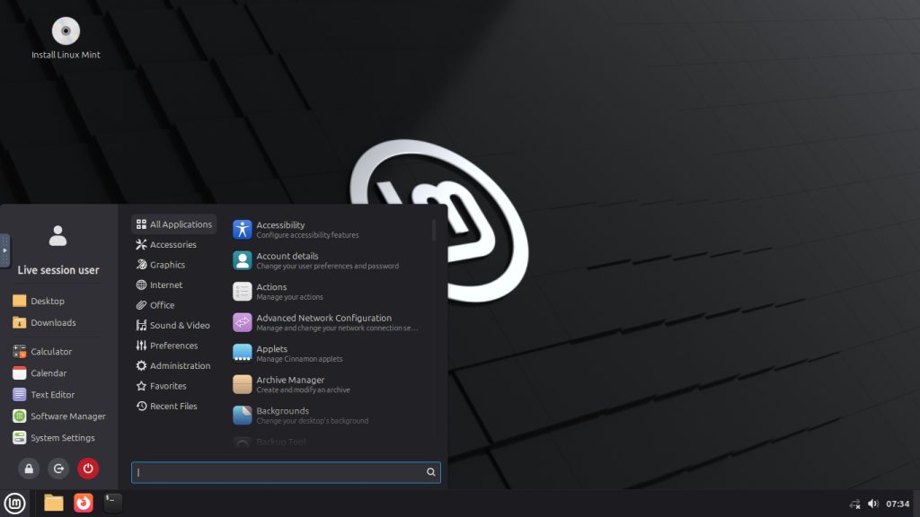Click the application list scrollbar
The height and width of the screenshot is (517, 920).
click(434, 231)
